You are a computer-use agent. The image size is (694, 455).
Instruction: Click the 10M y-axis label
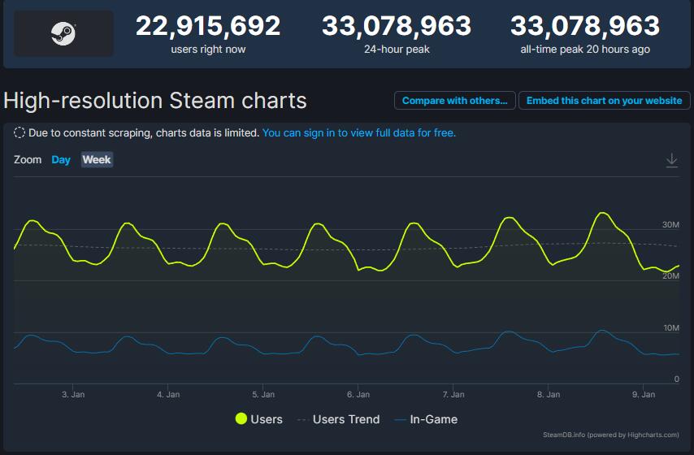(x=671, y=328)
